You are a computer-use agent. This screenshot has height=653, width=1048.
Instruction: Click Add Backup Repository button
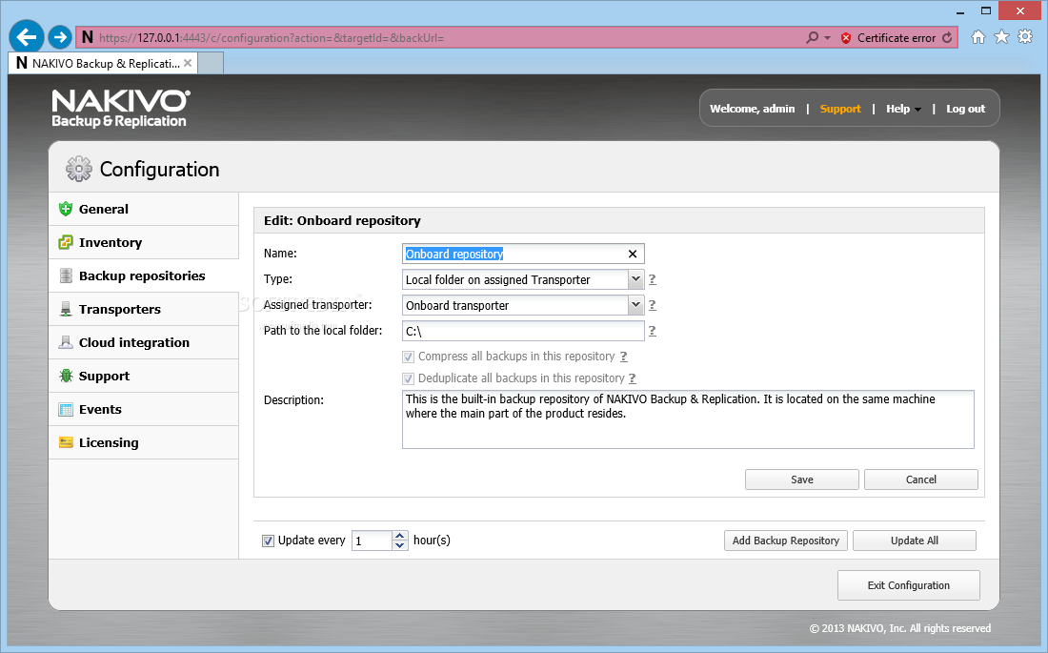786,541
